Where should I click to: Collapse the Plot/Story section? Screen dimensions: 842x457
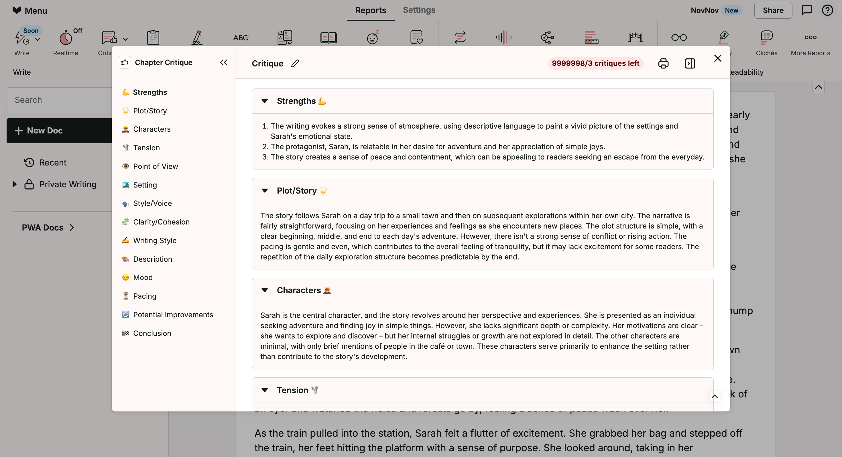pos(265,191)
